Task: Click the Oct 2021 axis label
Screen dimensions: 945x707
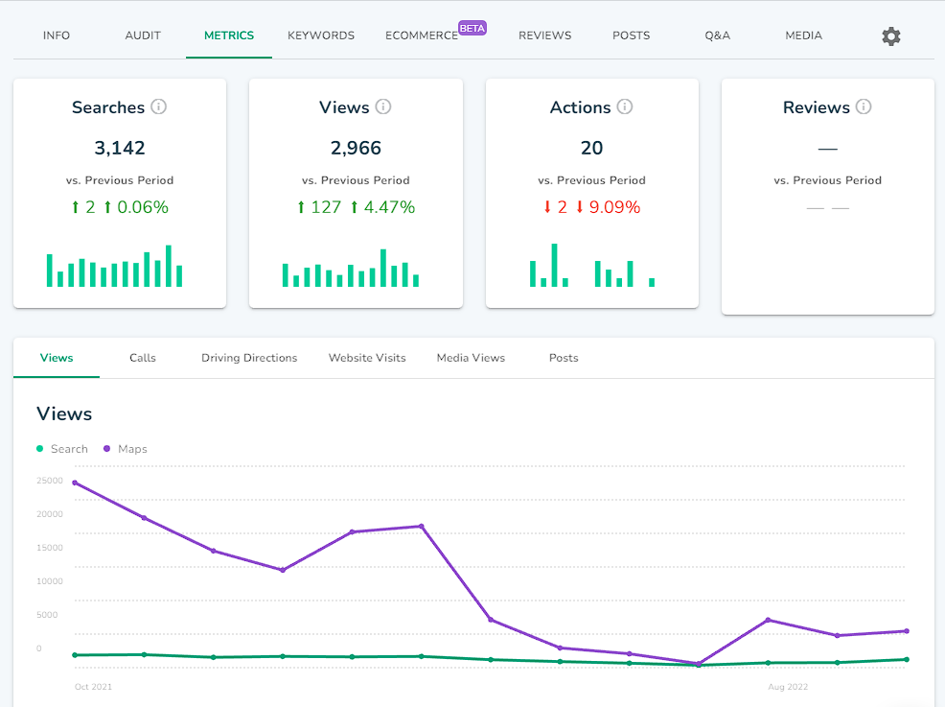Action: [93, 687]
